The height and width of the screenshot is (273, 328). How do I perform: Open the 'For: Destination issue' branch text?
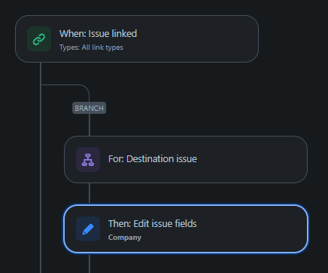pyautogui.click(x=153, y=159)
